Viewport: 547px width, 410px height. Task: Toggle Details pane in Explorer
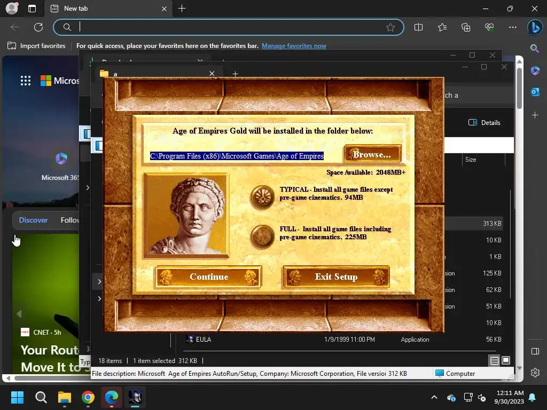point(484,122)
